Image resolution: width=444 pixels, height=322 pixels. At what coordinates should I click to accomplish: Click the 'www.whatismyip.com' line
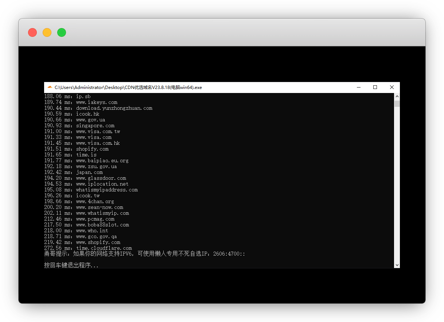[x=86, y=213]
